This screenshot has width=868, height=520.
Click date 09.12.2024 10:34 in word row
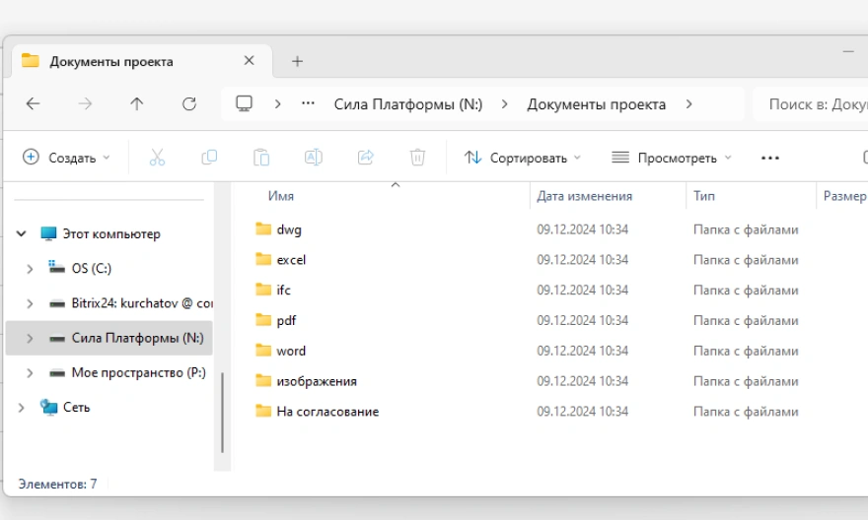tap(582, 351)
